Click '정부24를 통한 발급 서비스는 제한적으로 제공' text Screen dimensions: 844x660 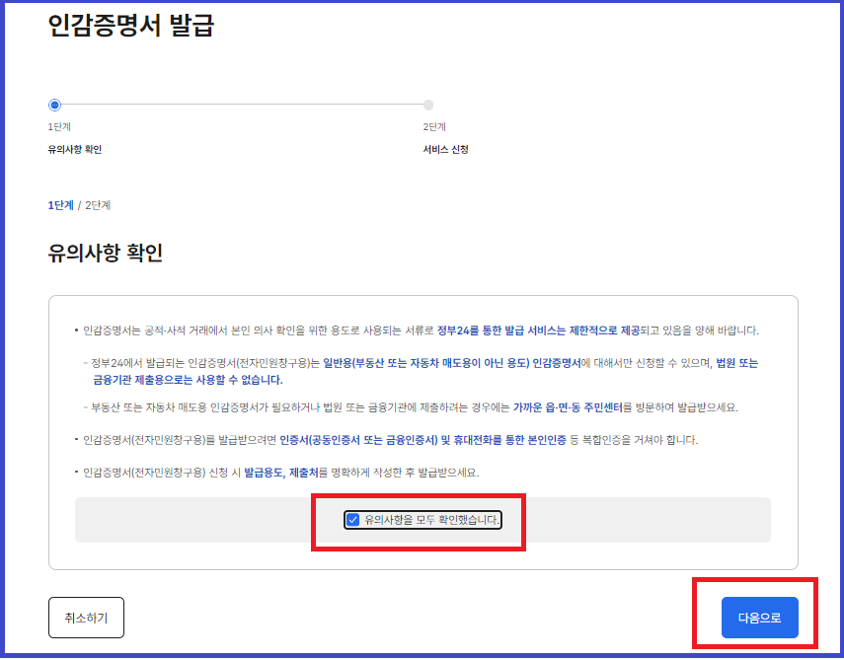click(x=538, y=330)
